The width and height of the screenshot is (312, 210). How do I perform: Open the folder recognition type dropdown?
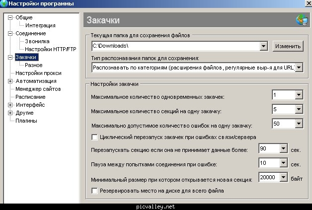(x=299, y=68)
